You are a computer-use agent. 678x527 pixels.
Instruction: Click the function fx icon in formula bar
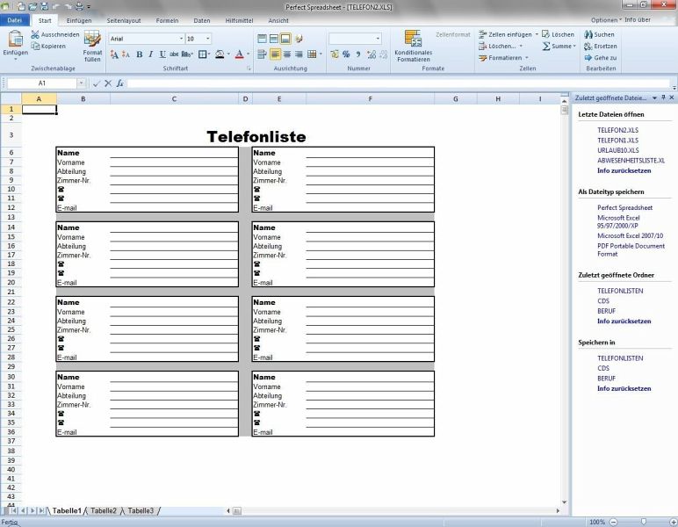120,83
